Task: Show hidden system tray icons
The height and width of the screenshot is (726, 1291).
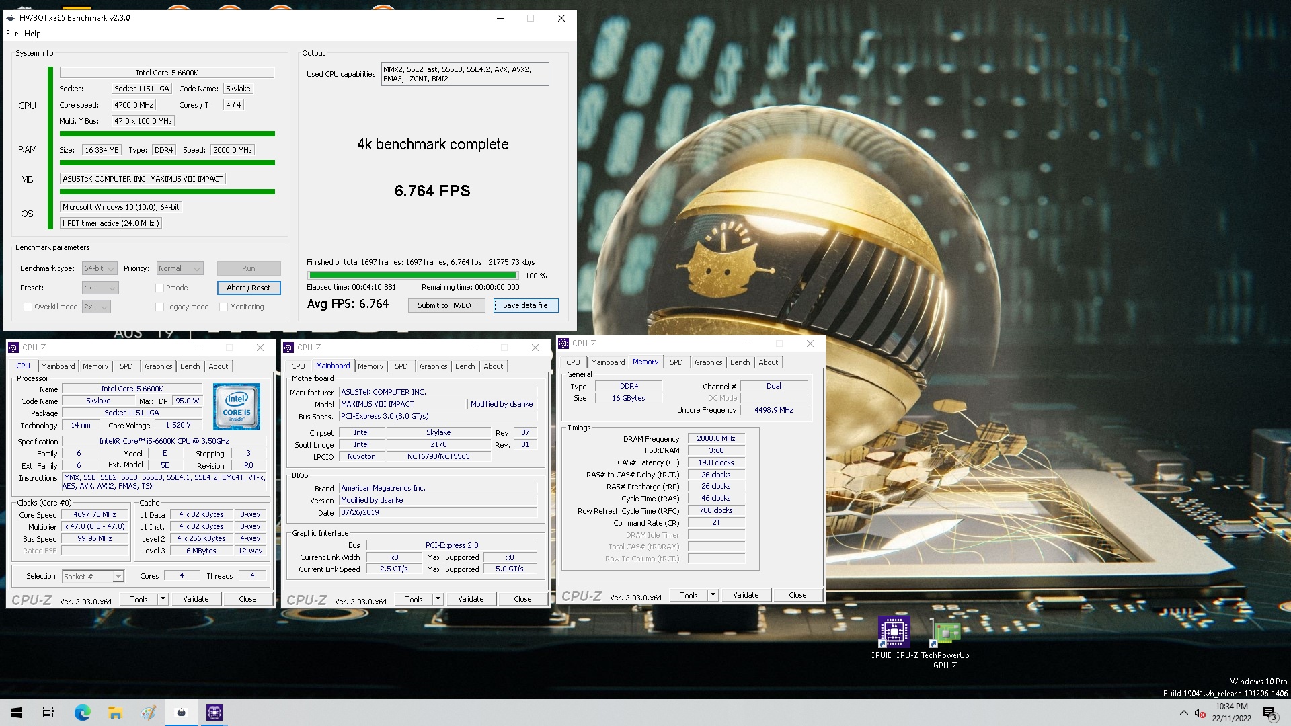Action: tap(1183, 713)
